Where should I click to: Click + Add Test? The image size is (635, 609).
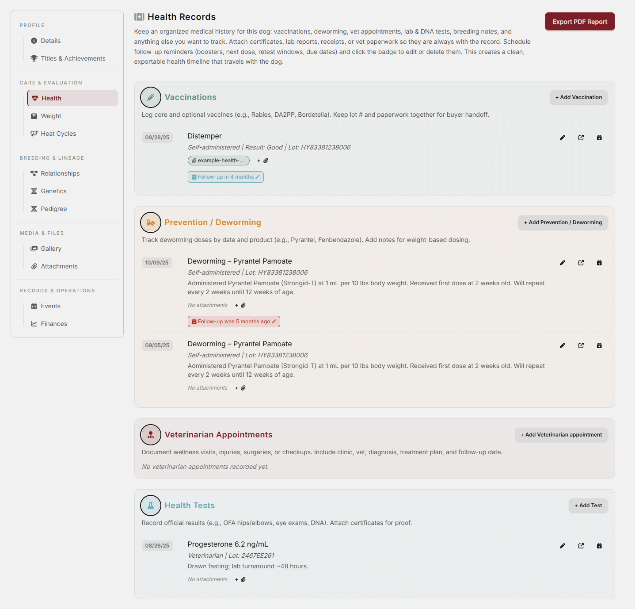[x=588, y=505]
